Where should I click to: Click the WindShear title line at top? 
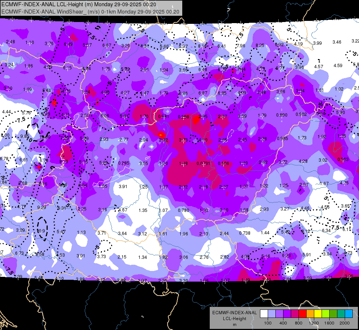coord(90,12)
